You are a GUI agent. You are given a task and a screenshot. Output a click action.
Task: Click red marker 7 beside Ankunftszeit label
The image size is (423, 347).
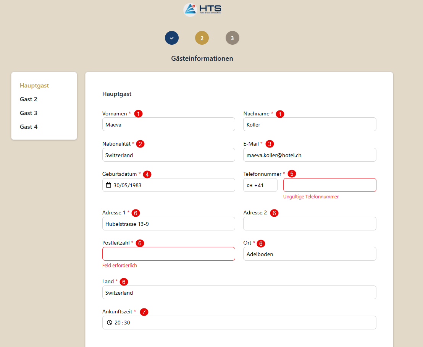click(x=144, y=311)
